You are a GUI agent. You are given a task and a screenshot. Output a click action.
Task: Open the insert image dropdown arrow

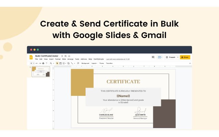66,63
